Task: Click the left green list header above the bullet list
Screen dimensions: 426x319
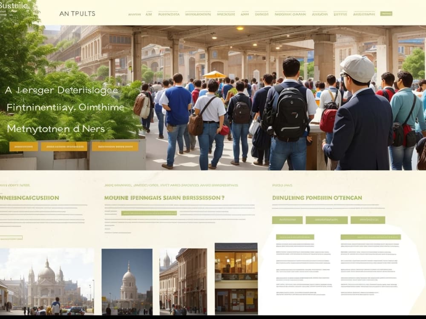Action: point(295,236)
